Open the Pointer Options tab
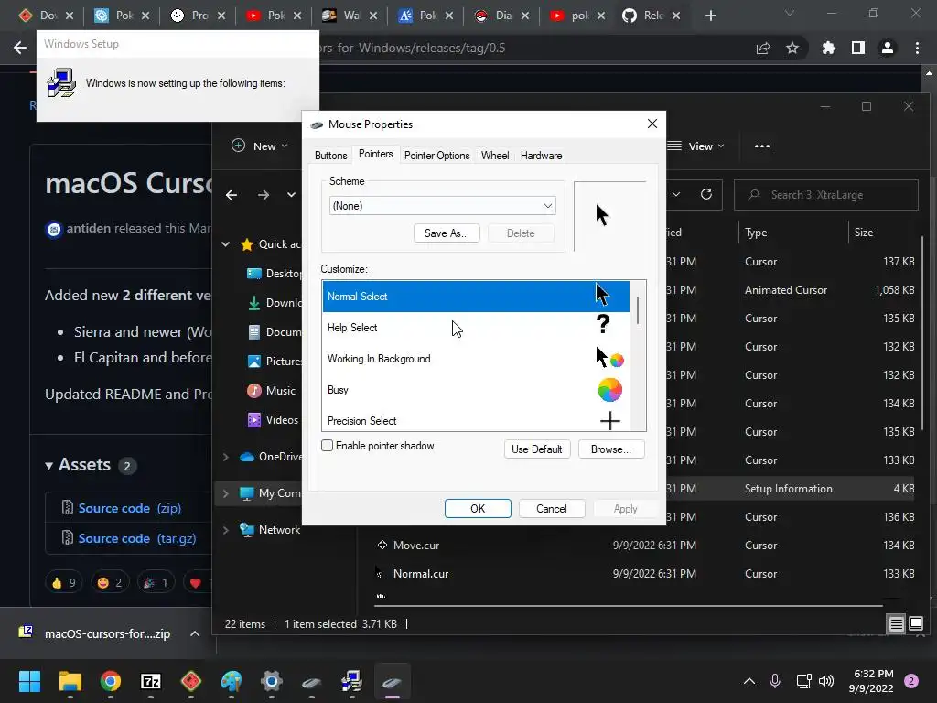The height and width of the screenshot is (703, 937). point(436,156)
